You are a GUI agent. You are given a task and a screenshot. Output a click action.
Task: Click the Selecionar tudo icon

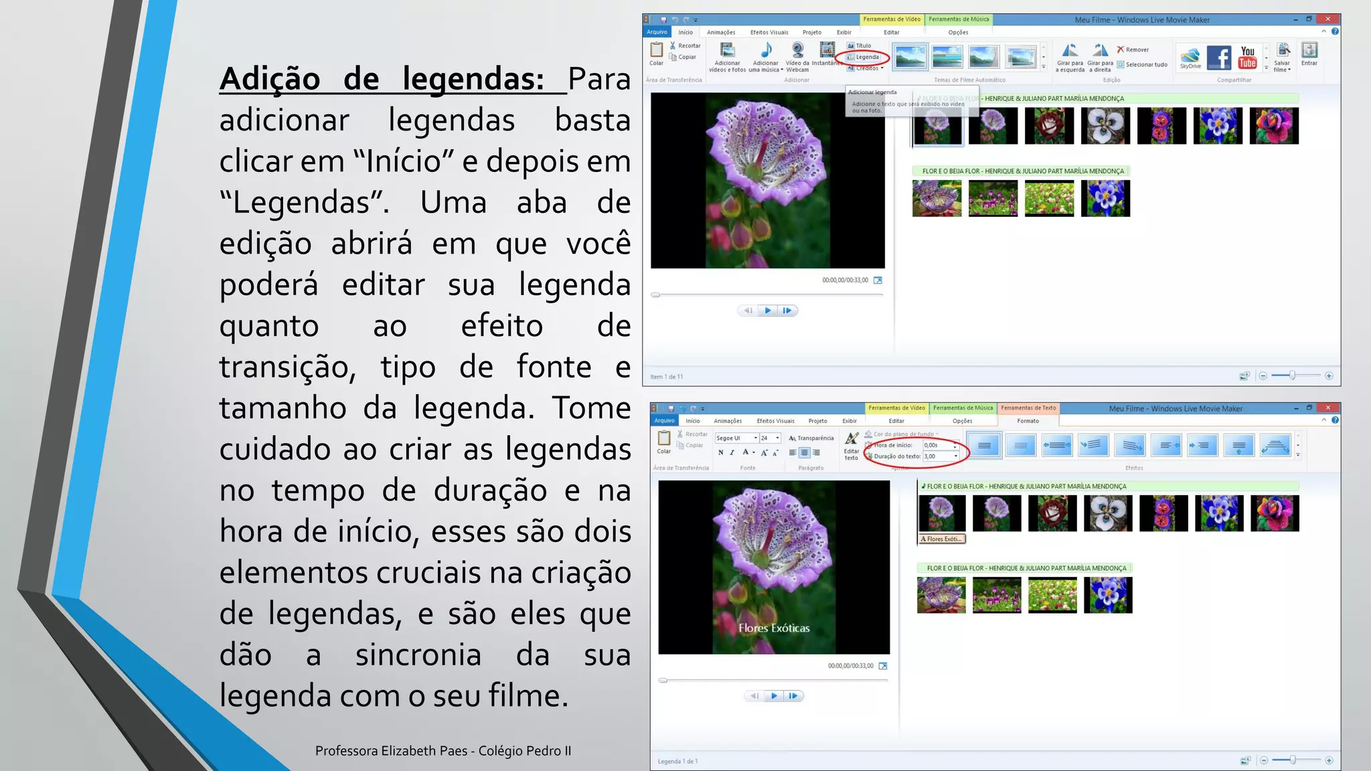point(1120,64)
